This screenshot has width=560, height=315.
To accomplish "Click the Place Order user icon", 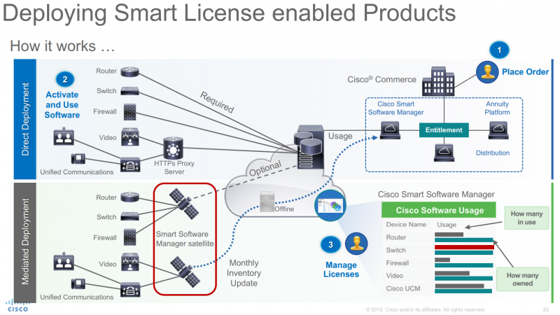I will pos(487,72).
